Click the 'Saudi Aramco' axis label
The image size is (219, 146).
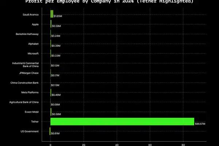31,15
